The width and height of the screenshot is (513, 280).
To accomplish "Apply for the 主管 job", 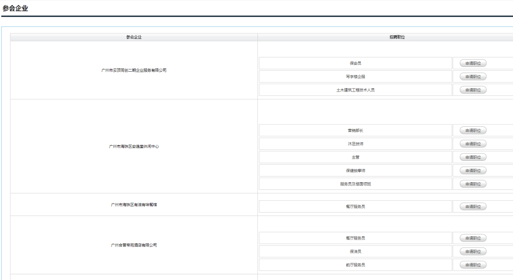I will [473, 157].
